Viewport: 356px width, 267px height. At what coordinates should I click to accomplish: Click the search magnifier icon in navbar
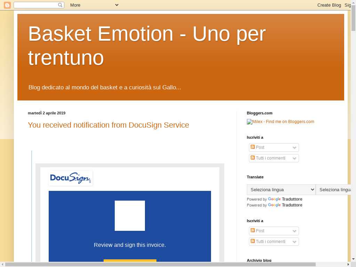pyautogui.click(x=60, y=5)
